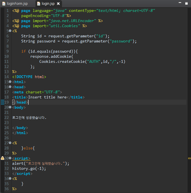The height and width of the screenshot is (193, 191).
Task: Click the meta charset tag on line 17
Action: 37,92
